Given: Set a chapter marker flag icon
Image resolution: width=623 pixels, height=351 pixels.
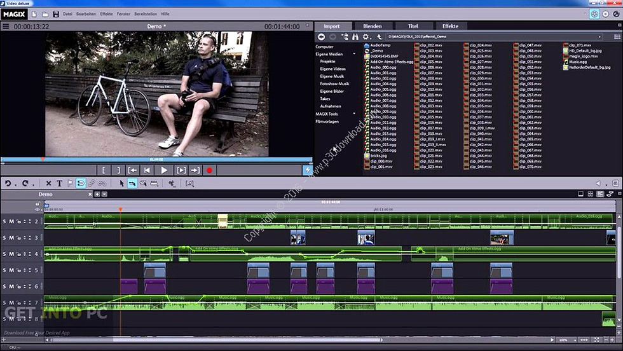Looking at the screenshot, I should [70, 183].
